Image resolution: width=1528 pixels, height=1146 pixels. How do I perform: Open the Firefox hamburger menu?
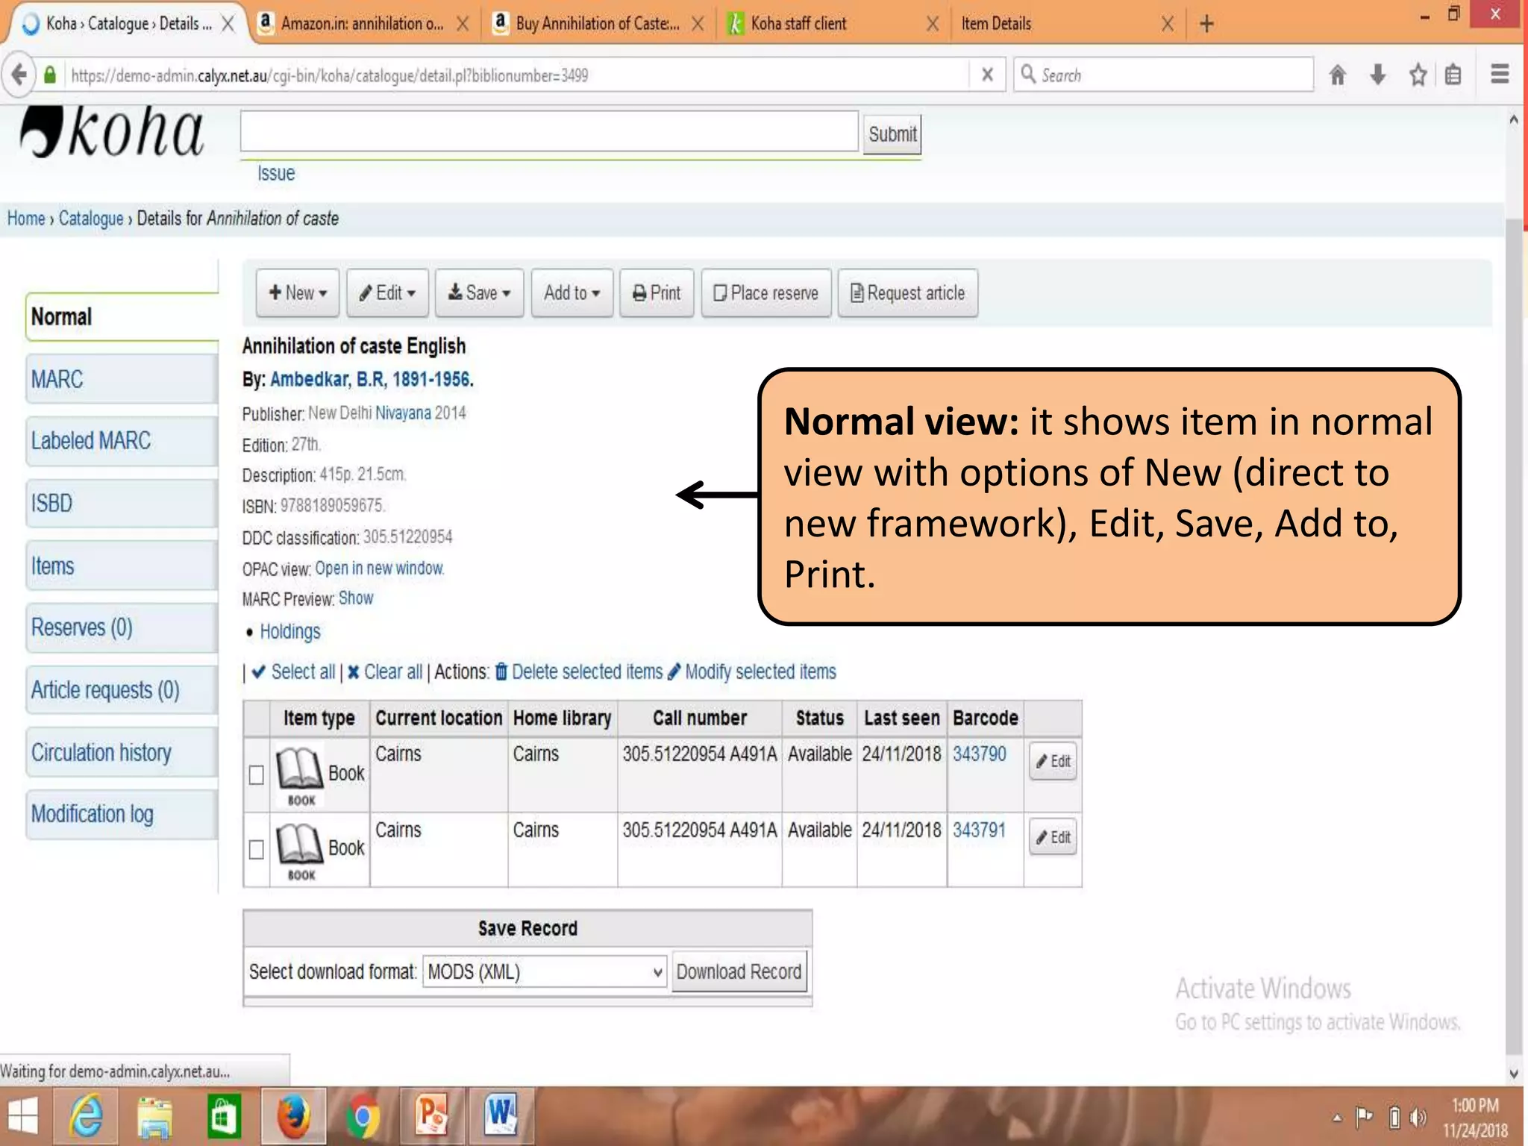click(x=1500, y=75)
